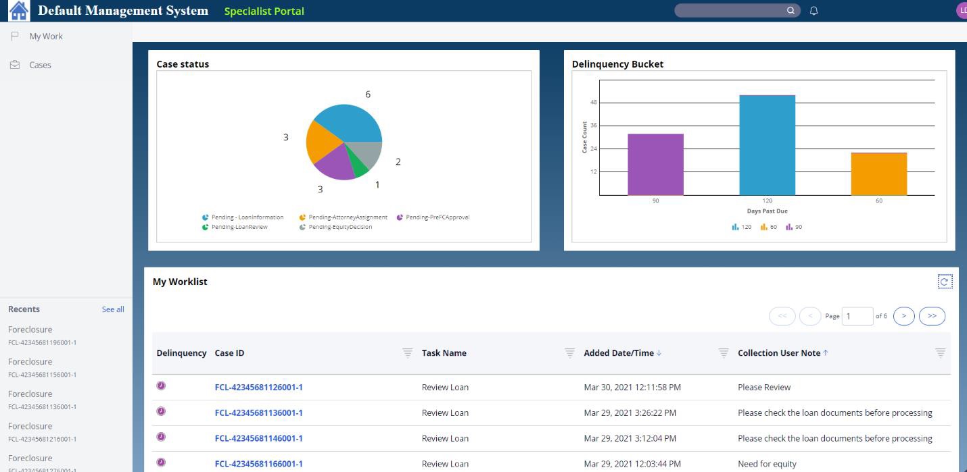Open Case ID column filter
This screenshot has width=967, height=472.
pos(407,352)
